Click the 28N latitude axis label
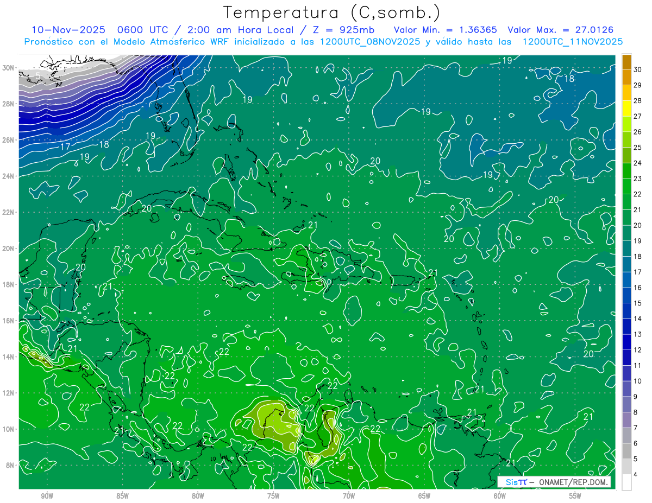This screenshot has height=503, width=652. (9, 104)
